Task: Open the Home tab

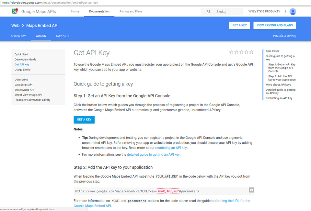Action: tap(75, 12)
